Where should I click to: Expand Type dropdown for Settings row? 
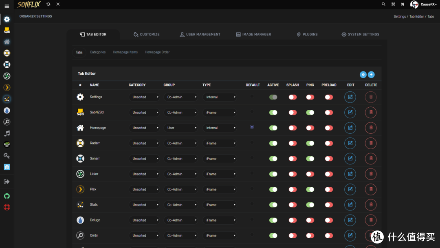[x=220, y=97]
